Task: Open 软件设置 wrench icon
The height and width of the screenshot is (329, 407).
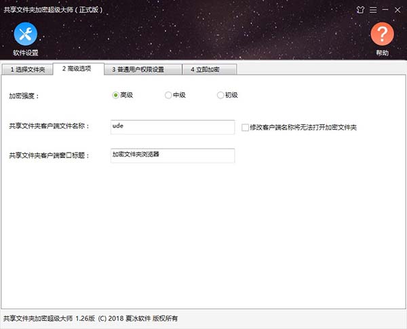Action: point(26,34)
